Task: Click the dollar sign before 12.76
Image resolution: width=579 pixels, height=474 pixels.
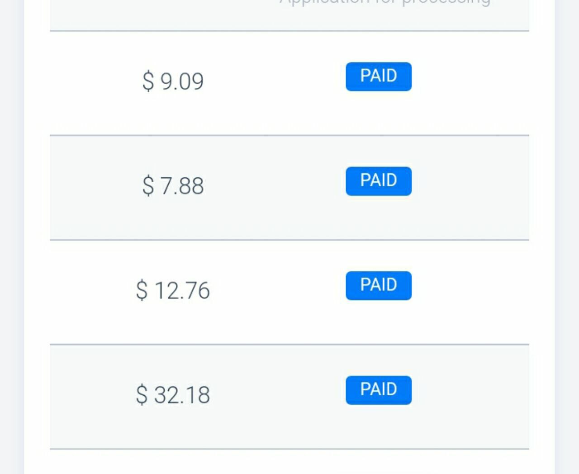Action: 142,290
